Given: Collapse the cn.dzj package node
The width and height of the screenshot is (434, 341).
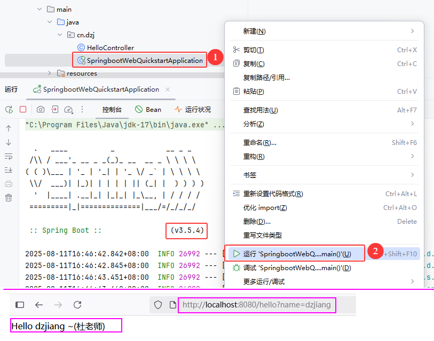Looking at the screenshot, I should 60,35.
